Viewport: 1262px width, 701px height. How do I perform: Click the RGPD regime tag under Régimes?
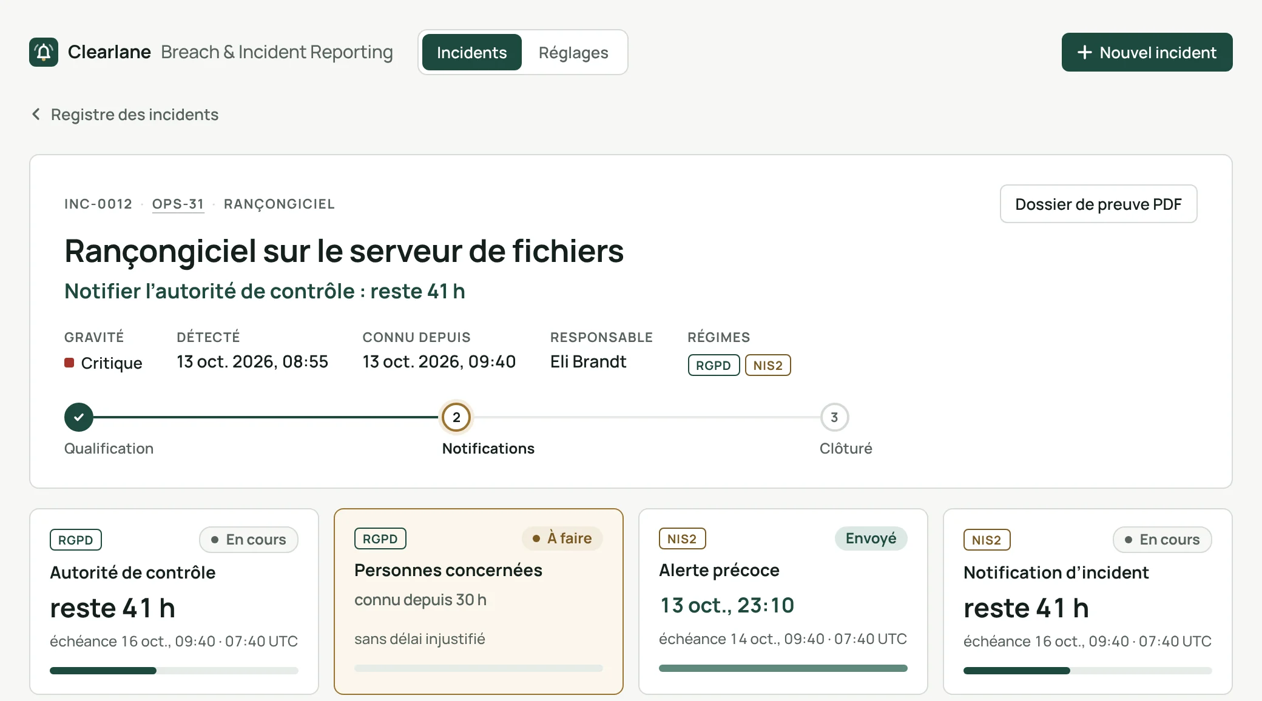point(714,365)
